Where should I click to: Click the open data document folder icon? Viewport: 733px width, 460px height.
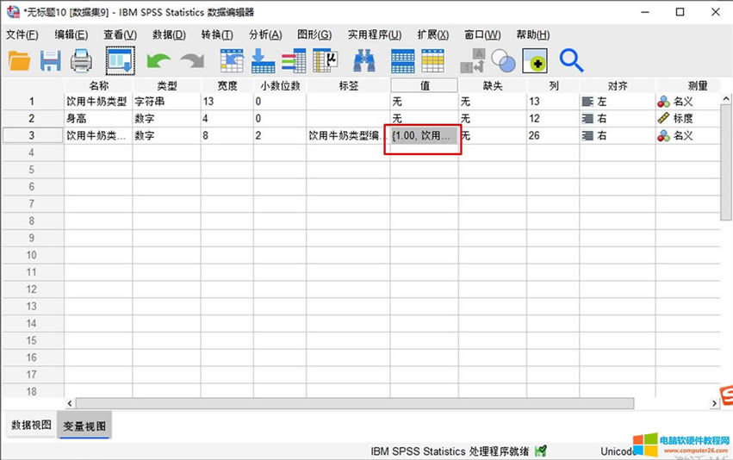19,60
